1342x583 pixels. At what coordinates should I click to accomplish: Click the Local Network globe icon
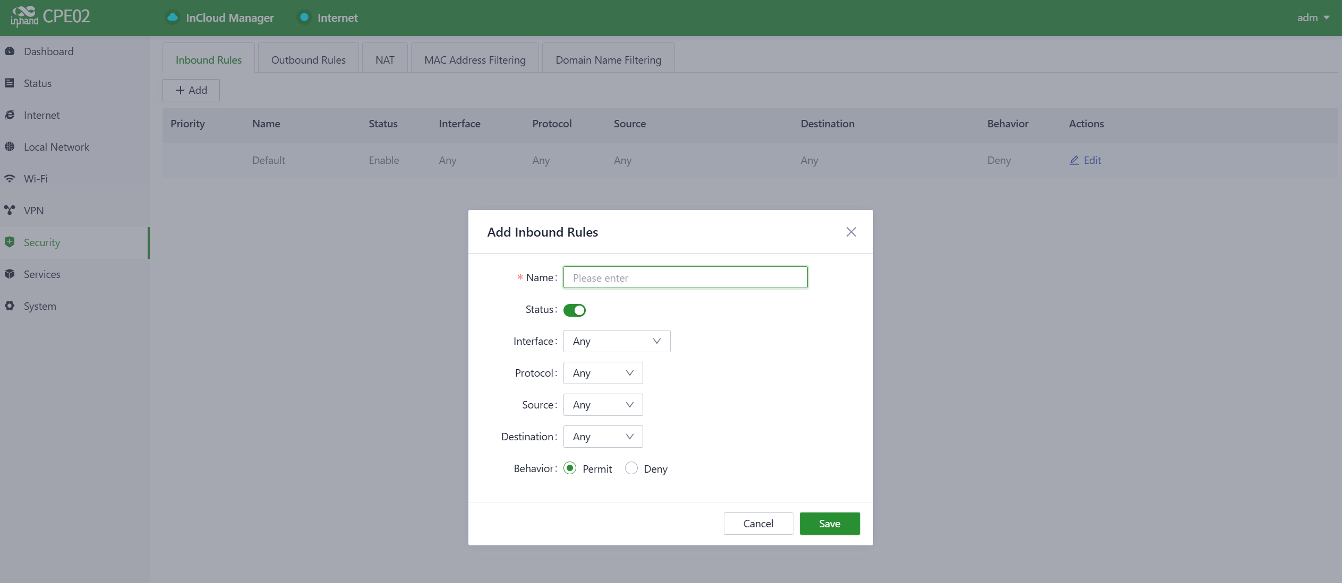point(10,147)
